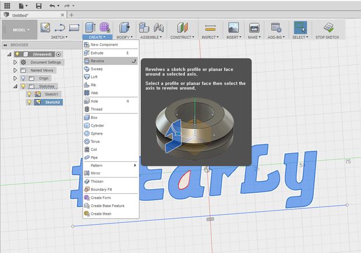Select Revolve in the Create menu

tap(98, 60)
